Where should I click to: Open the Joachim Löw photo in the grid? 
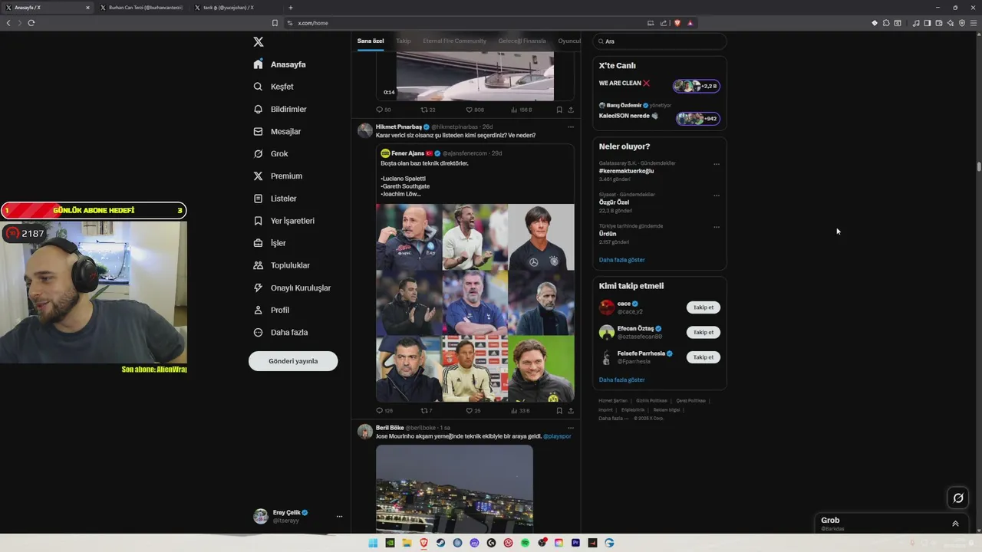541,237
